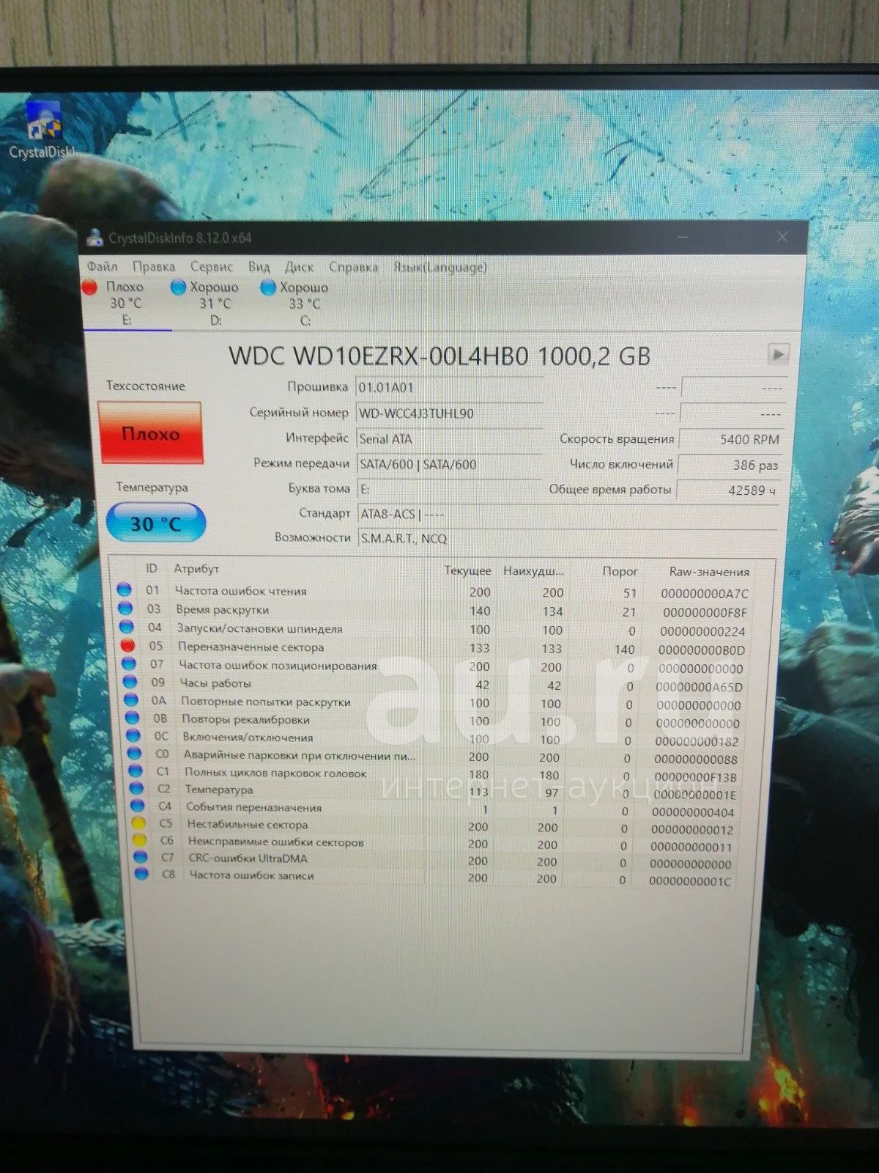Click the CrystalDiskInfo title bar app icon

pyautogui.click(x=94, y=238)
